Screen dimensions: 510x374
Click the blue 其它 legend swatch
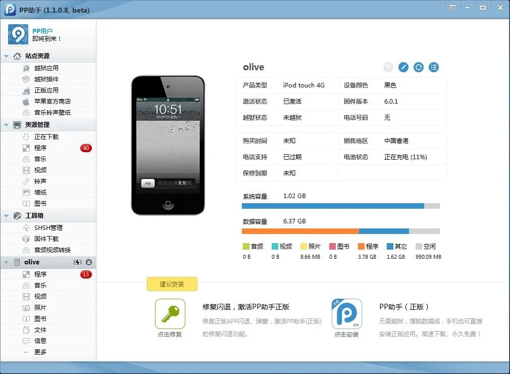click(x=390, y=247)
